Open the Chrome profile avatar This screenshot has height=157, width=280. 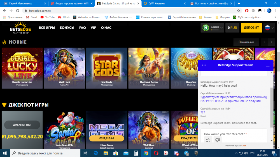[x=269, y=11]
